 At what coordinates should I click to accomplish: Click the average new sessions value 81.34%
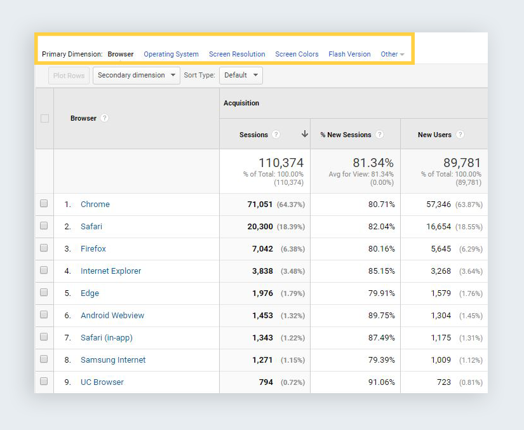tap(373, 163)
